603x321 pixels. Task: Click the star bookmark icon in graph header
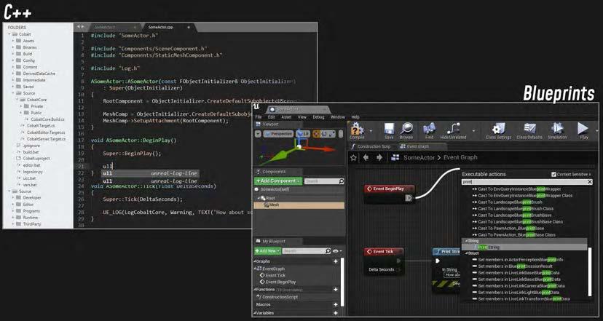pos(353,158)
